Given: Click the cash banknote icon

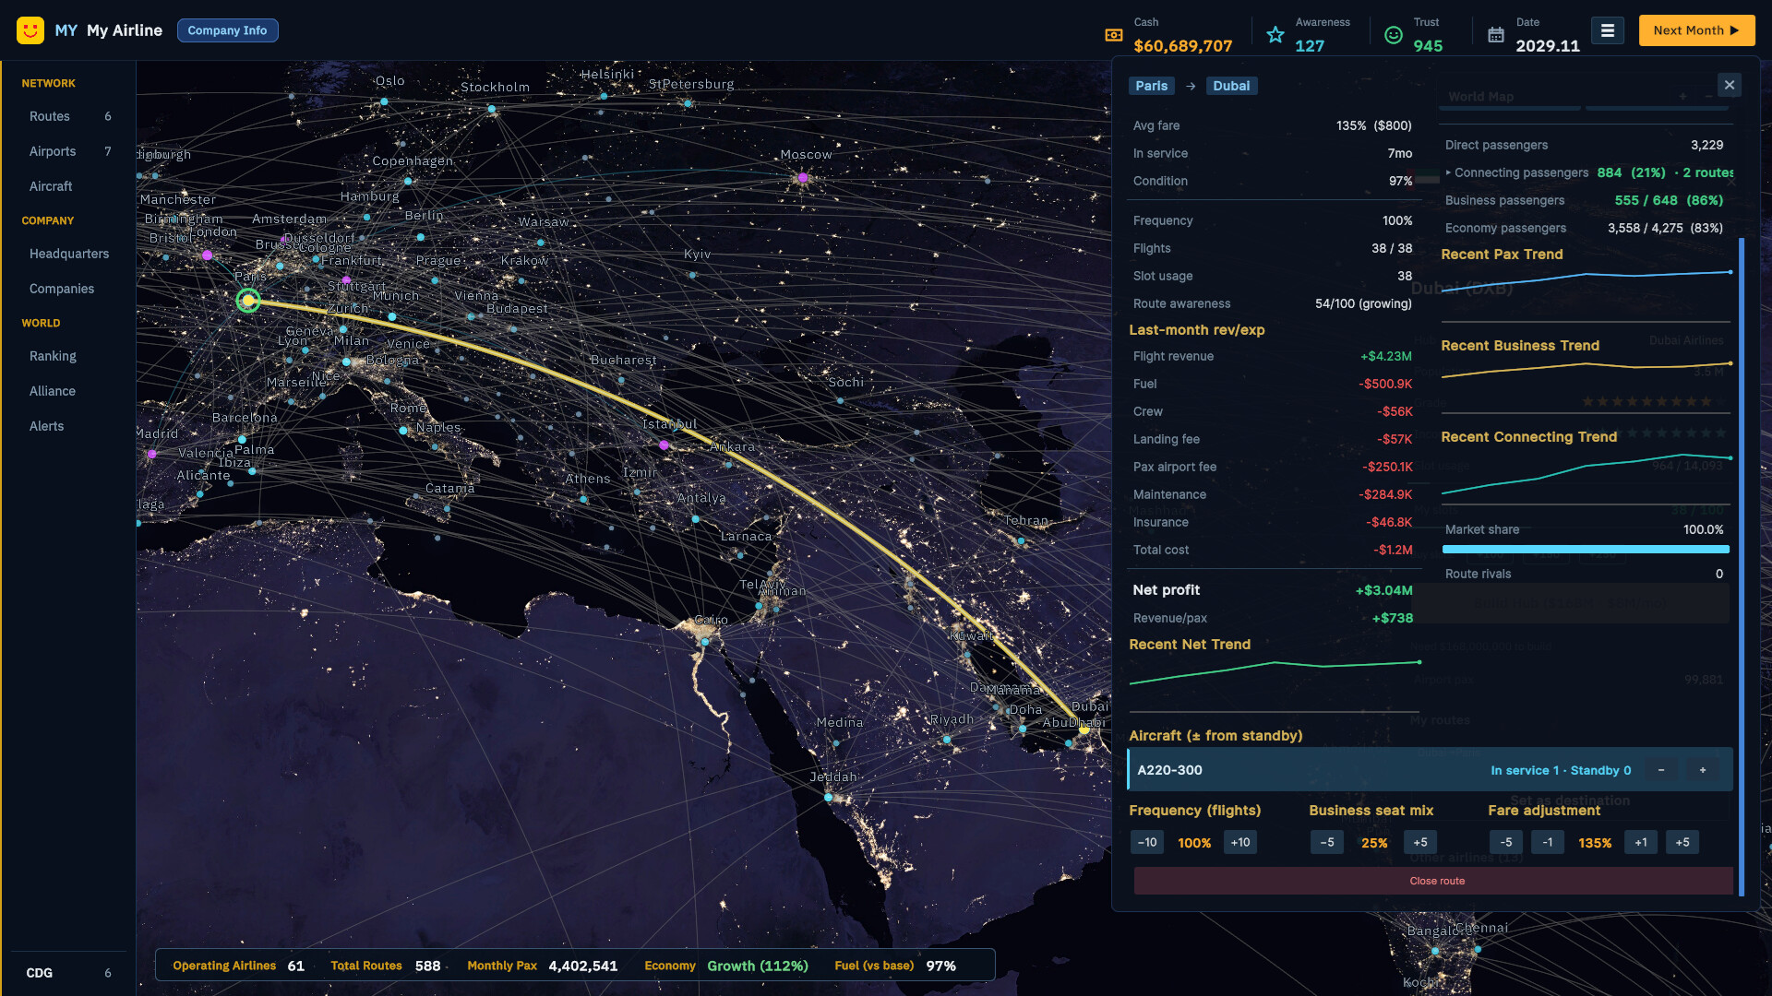Looking at the screenshot, I should tap(1114, 35).
